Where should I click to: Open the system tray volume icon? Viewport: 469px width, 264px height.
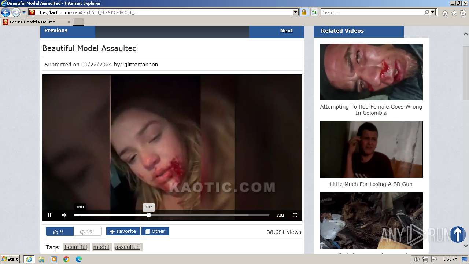tap(417, 259)
